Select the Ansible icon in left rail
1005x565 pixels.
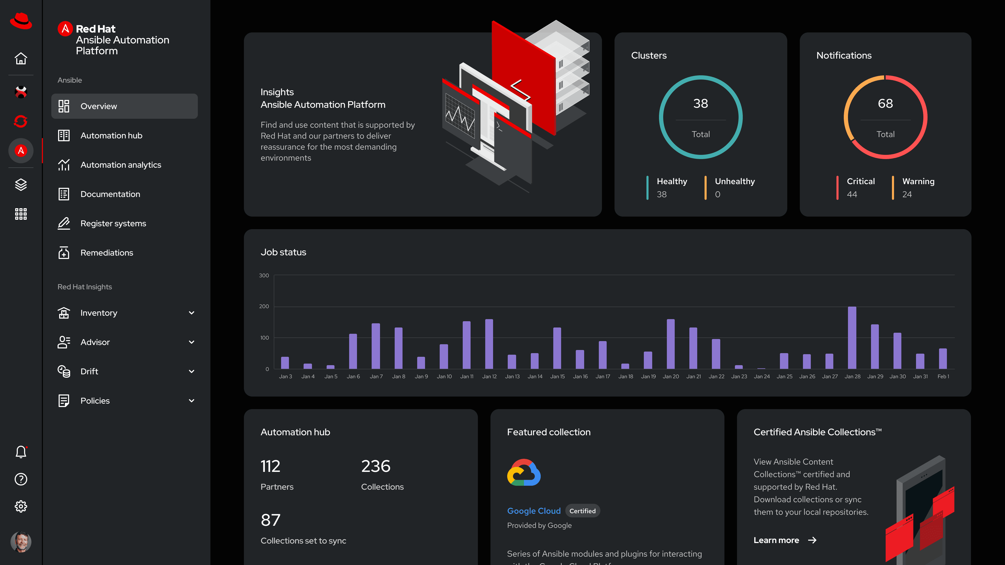[x=21, y=150]
